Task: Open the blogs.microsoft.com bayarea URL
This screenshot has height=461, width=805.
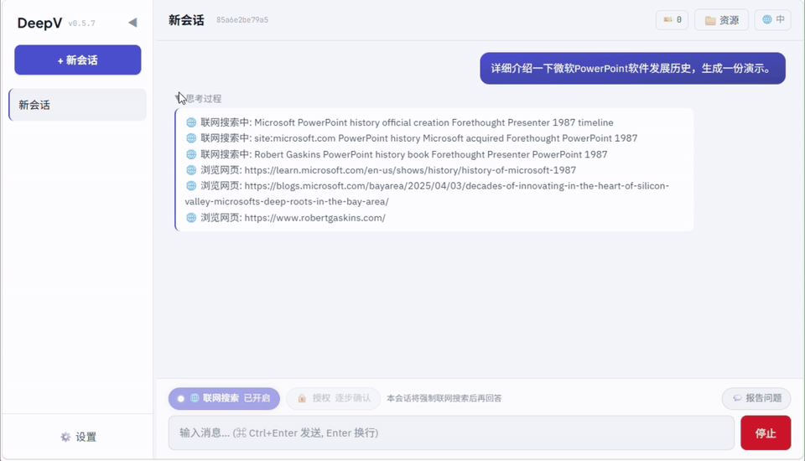Action: tap(427, 194)
